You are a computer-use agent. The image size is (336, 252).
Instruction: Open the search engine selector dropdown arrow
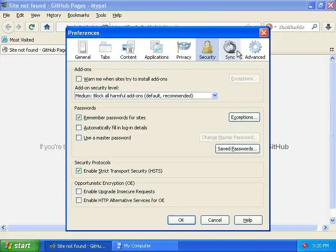tap(275, 27)
